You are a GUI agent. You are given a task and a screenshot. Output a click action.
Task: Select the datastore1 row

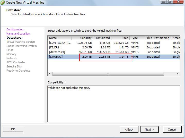[x=57, y=52]
